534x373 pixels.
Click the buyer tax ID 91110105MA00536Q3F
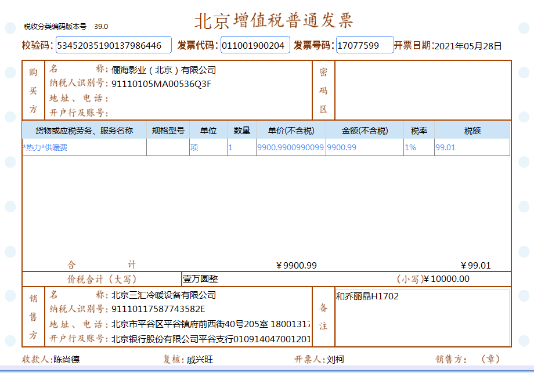161,84
